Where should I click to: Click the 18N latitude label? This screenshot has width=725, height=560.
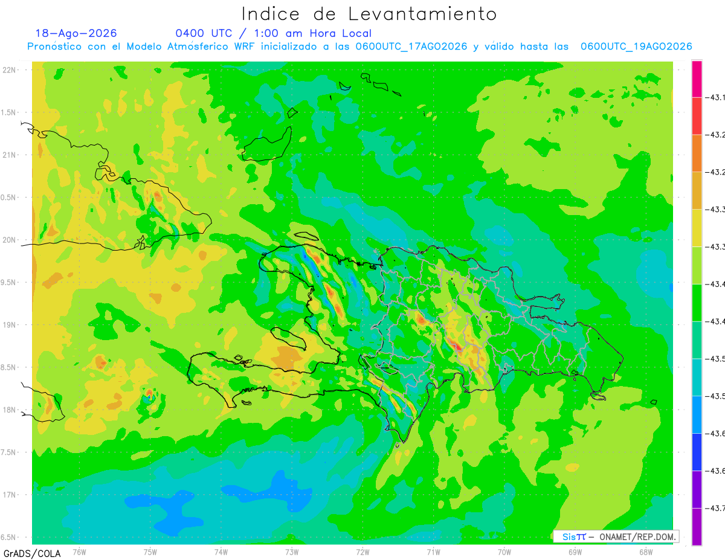(x=10, y=410)
